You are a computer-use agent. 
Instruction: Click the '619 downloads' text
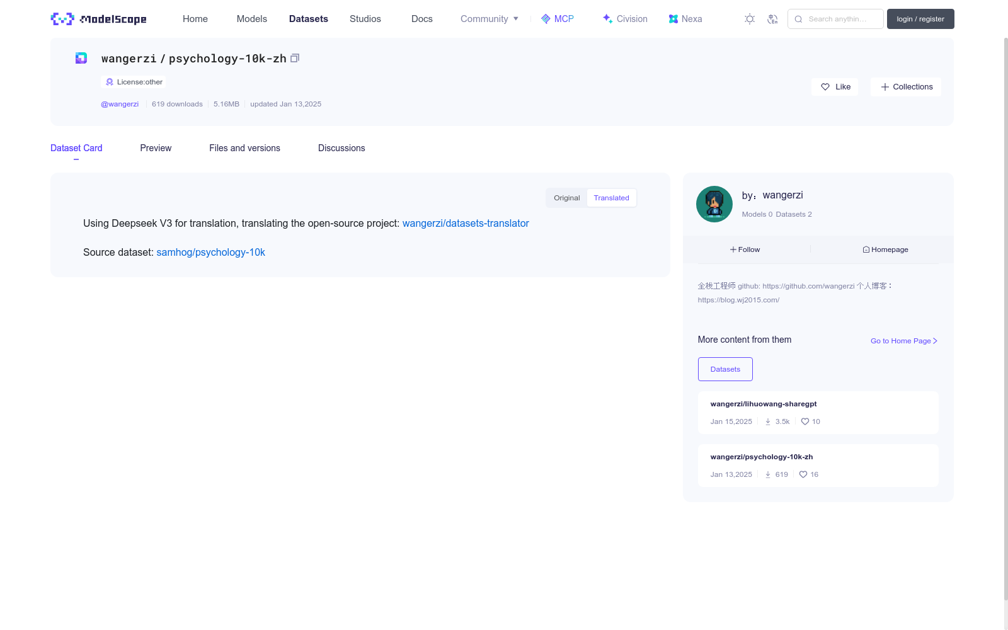click(177, 104)
